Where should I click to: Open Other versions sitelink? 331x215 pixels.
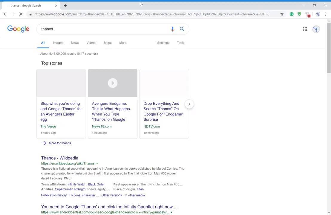112,195
